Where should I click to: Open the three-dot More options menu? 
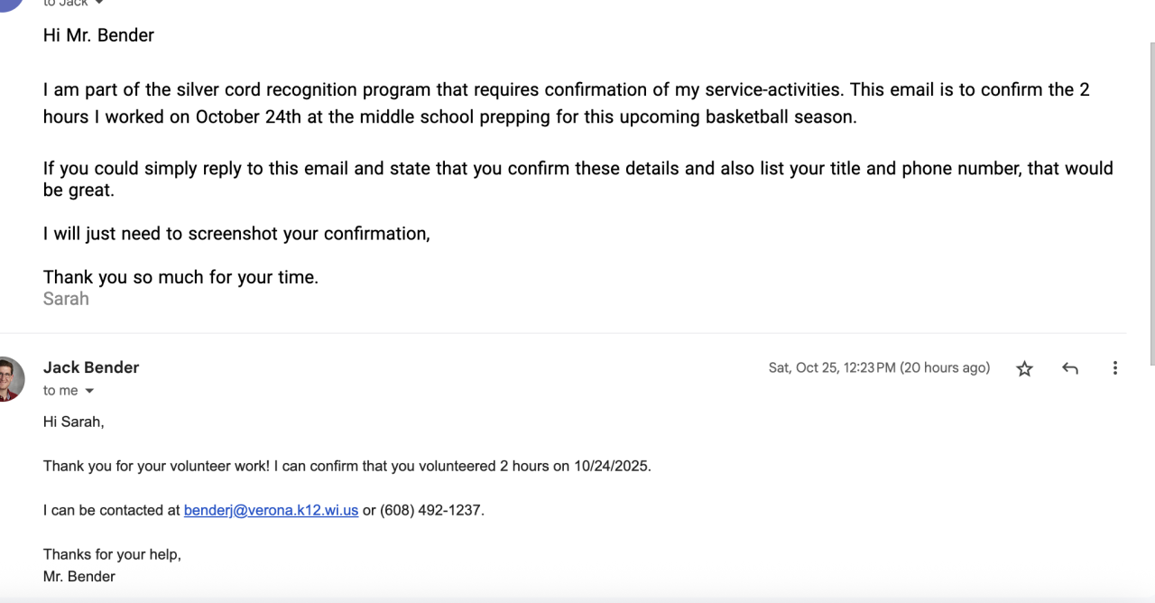click(1115, 368)
